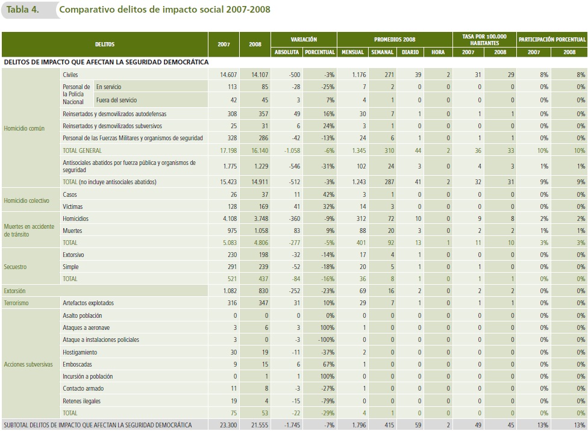Select the 'Extorsión' row label

pyautogui.click(x=14, y=291)
